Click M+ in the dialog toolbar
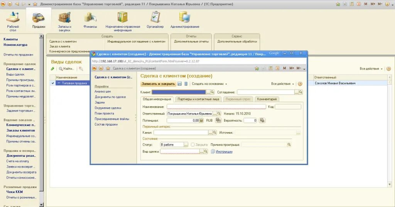The height and width of the screenshot is (207, 395). point(292,68)
